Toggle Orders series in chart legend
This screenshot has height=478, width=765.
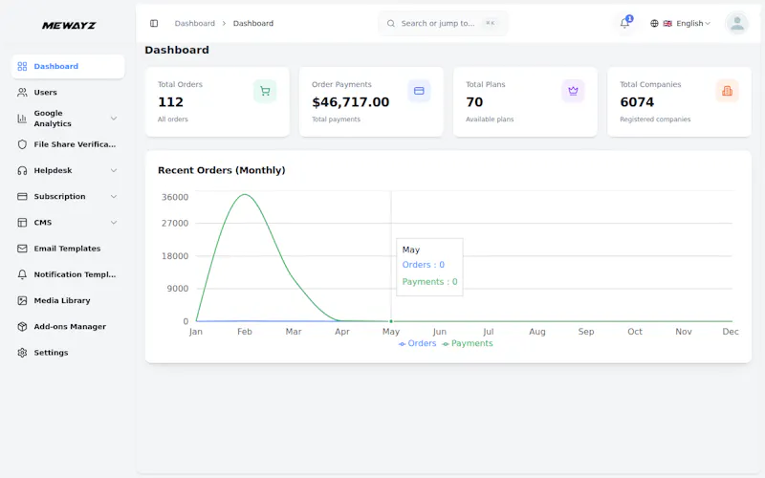(417, 343)
